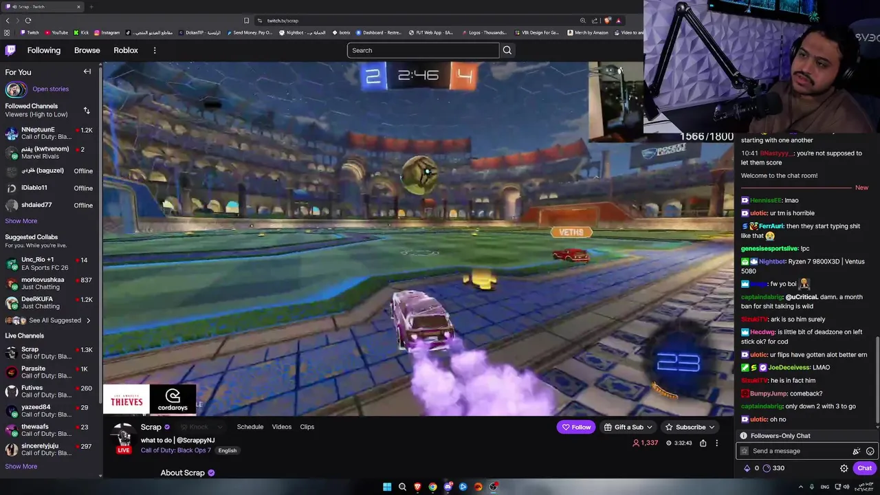Reload the page in the browser

(x=27, y=21)
